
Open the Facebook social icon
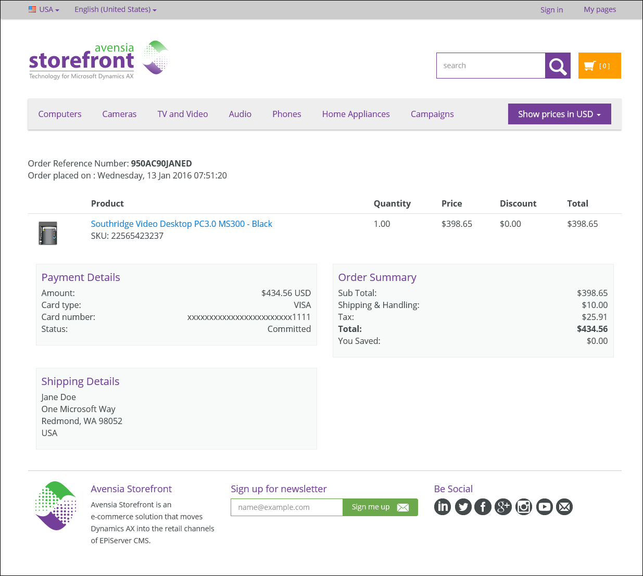tap(483, 507)
